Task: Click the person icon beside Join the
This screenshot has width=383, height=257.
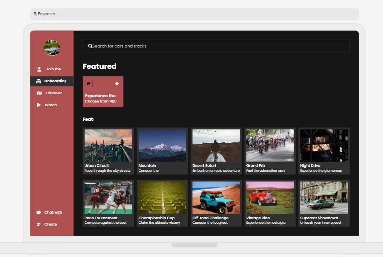Action: coord(39,69)
